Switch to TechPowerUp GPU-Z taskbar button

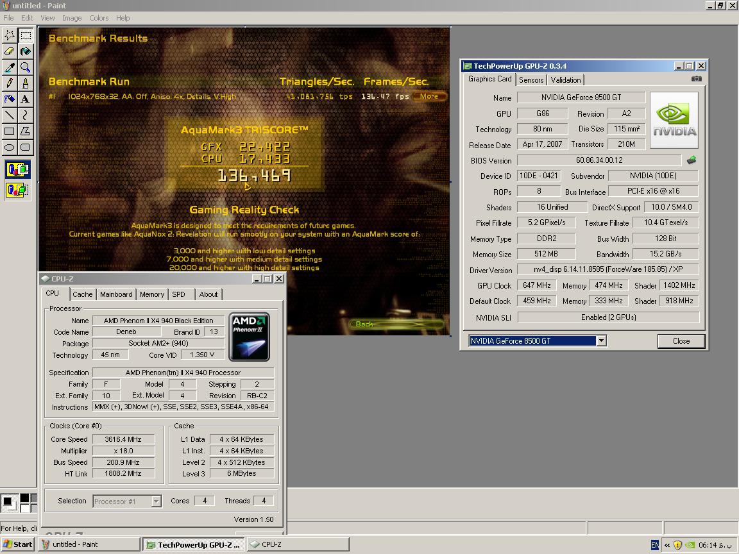click(194, 544)
